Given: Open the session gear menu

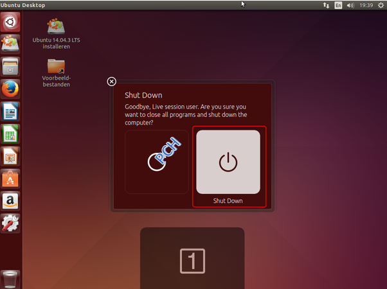Looking at the screenshot, I should [x=381, y=5].
